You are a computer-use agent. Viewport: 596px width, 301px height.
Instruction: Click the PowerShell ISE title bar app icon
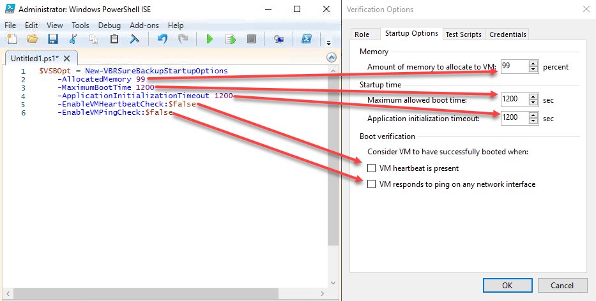[10, 9]
